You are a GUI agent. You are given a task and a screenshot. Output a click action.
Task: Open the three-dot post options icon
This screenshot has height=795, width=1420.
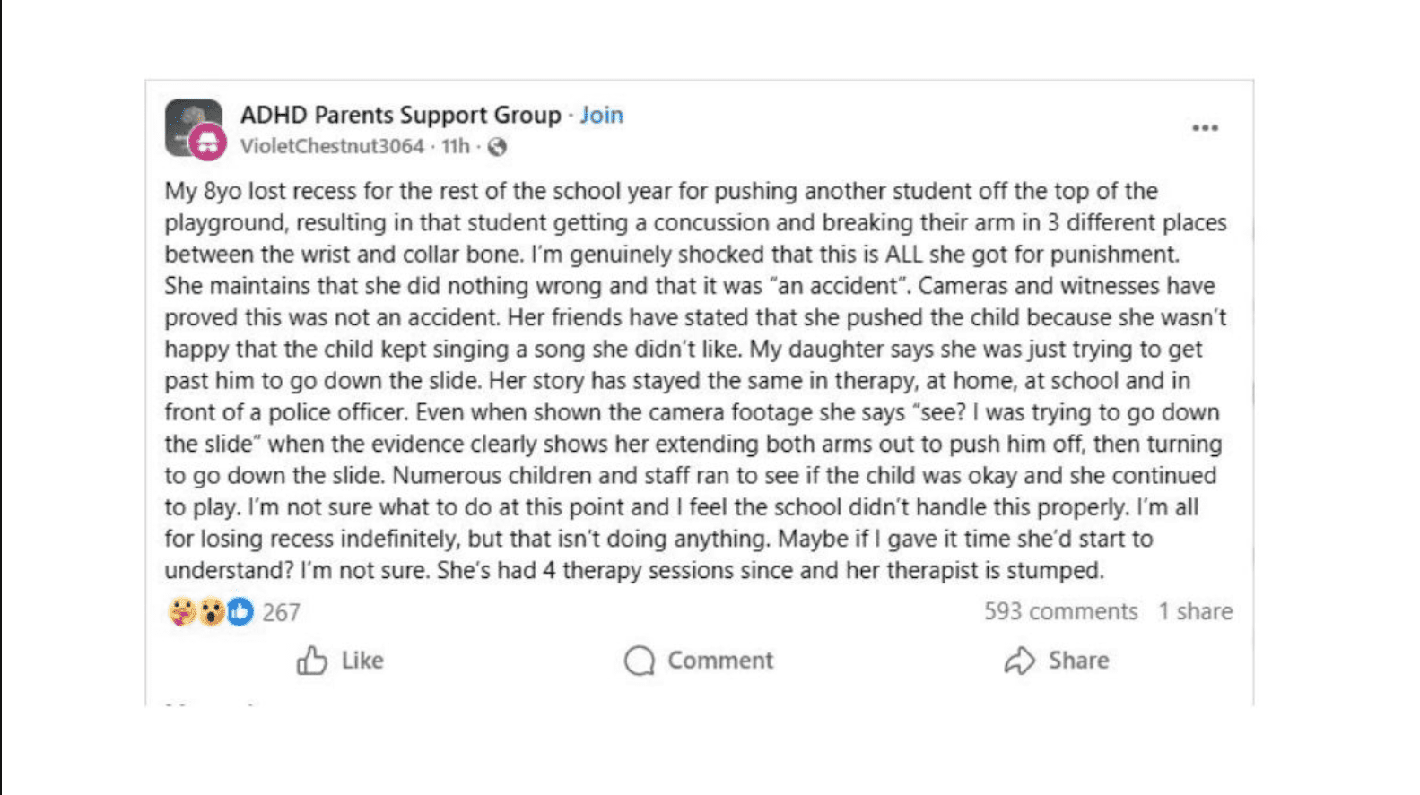click(x=1207, y=125)
